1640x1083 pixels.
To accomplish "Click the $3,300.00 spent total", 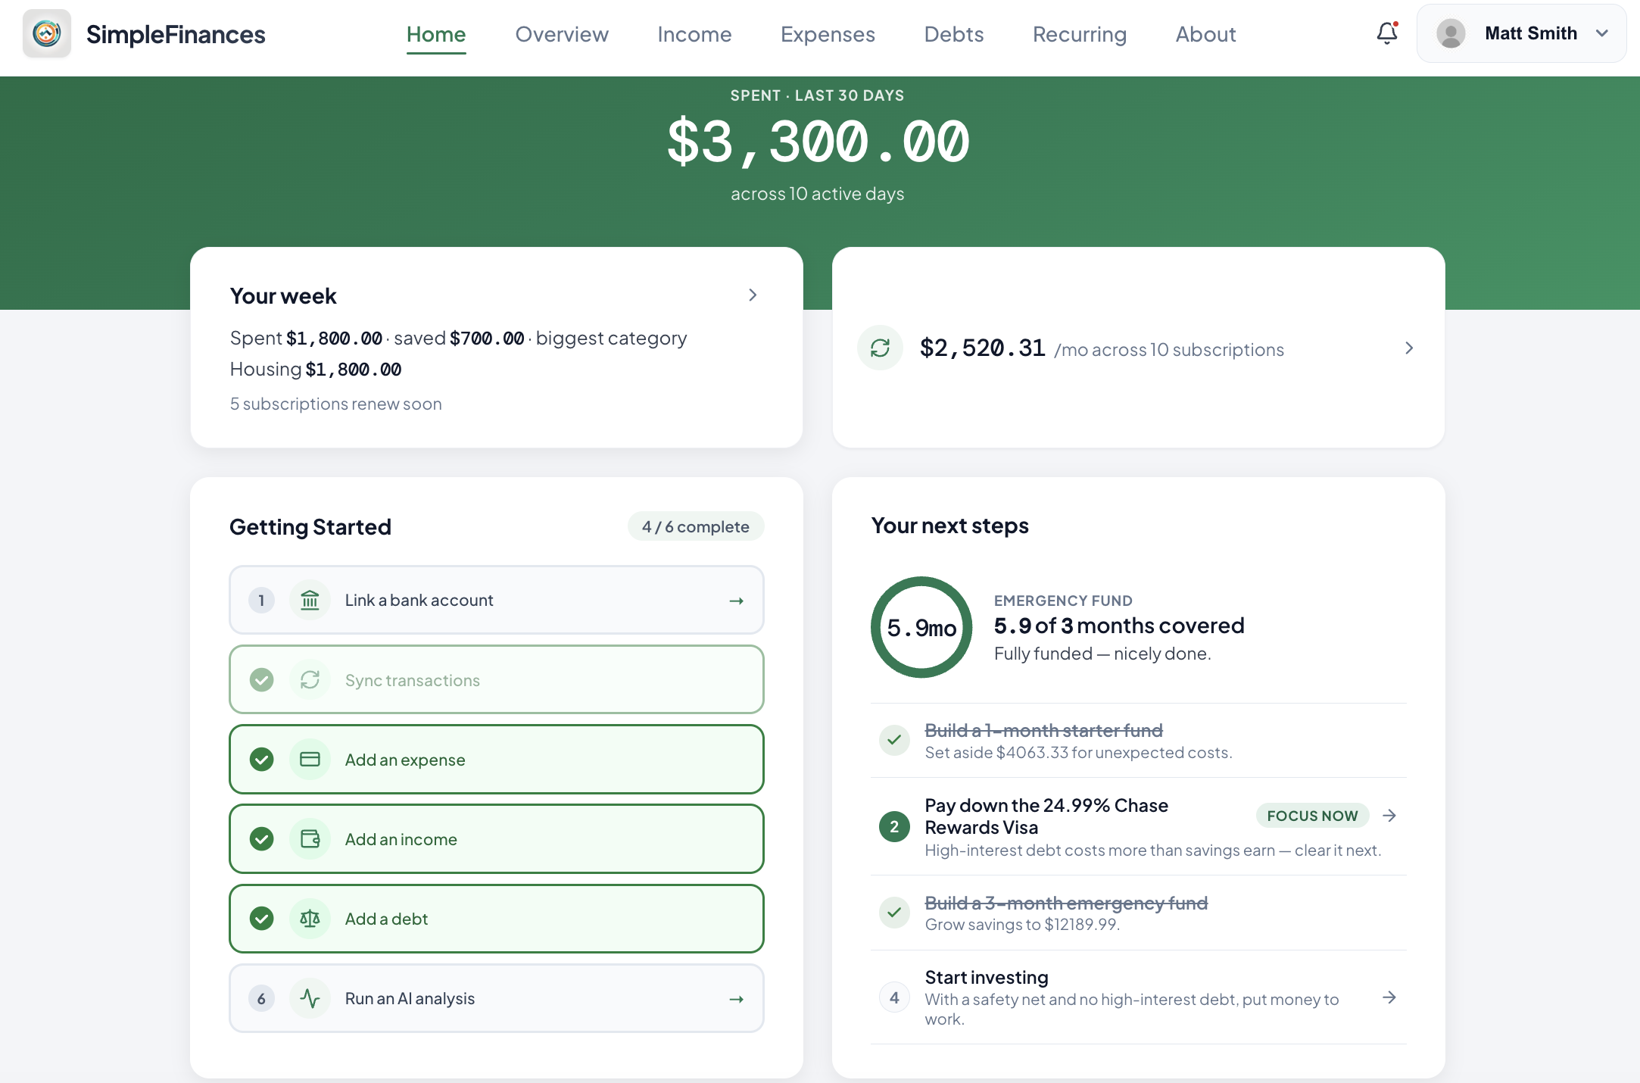I will [x=818, y=142].
